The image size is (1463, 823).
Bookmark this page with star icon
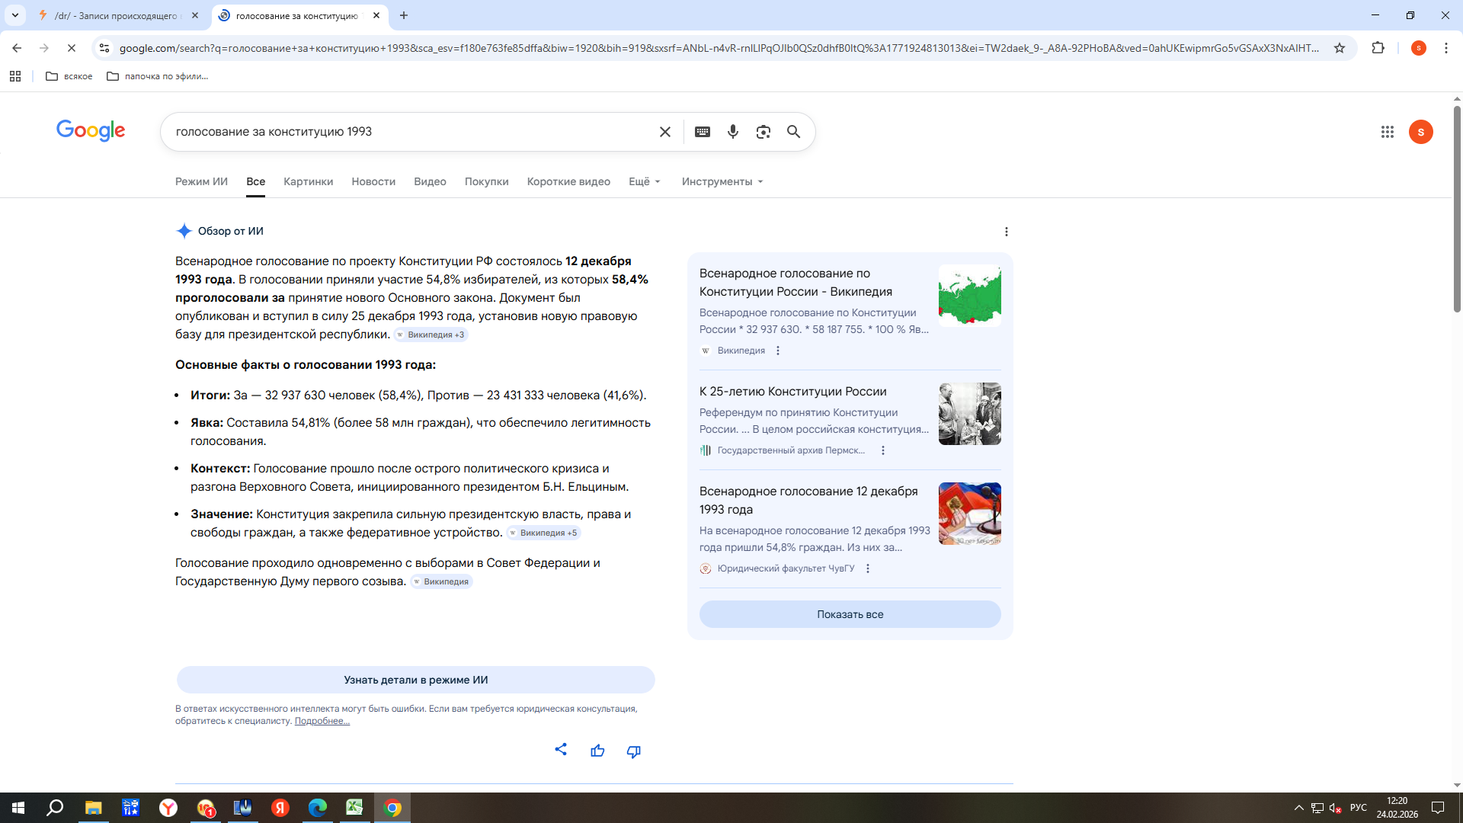coord(1340,48)
